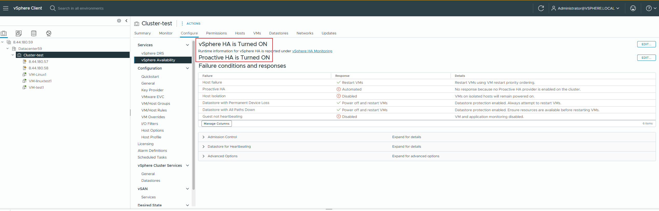The width and height of the screenshot is (659, 211).
Task: Select vSphere Availability in Services
Action: click(163, 60)
